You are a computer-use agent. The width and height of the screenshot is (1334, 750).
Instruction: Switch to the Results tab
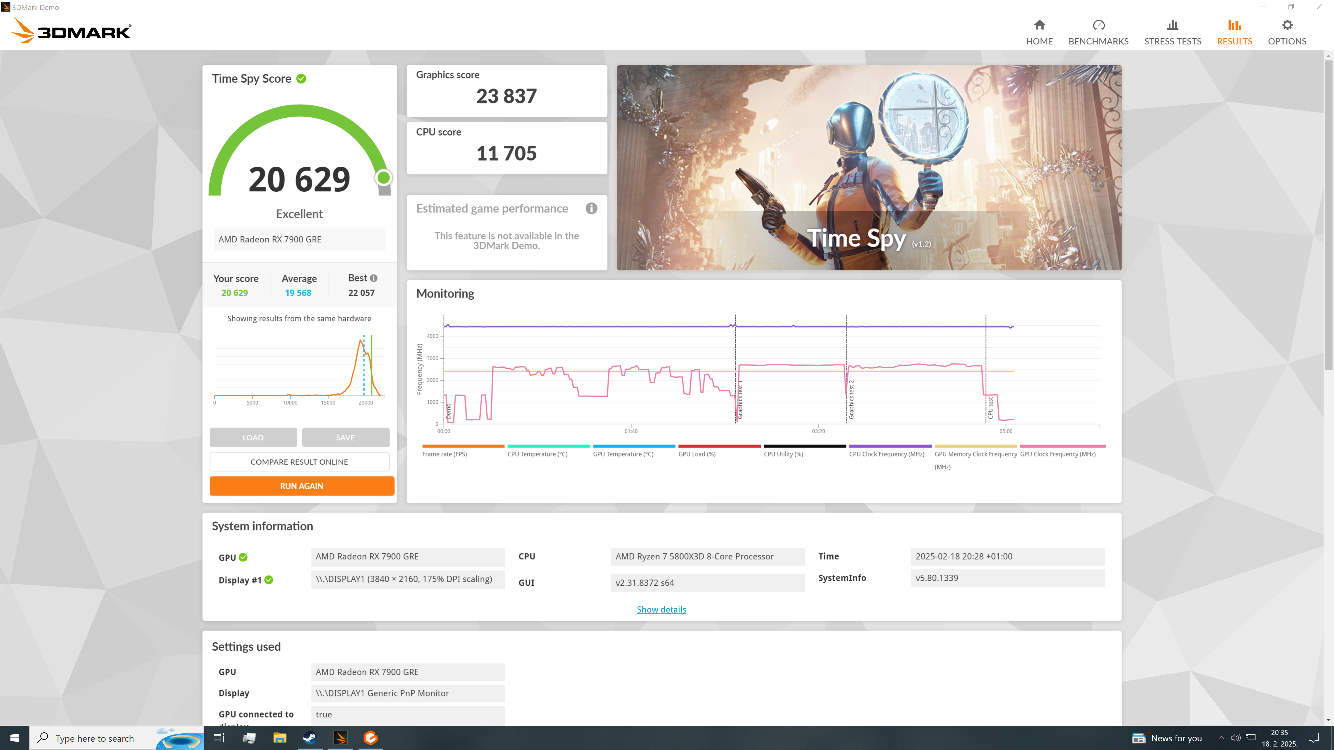pyautogui.click(x=1234, y=32)
